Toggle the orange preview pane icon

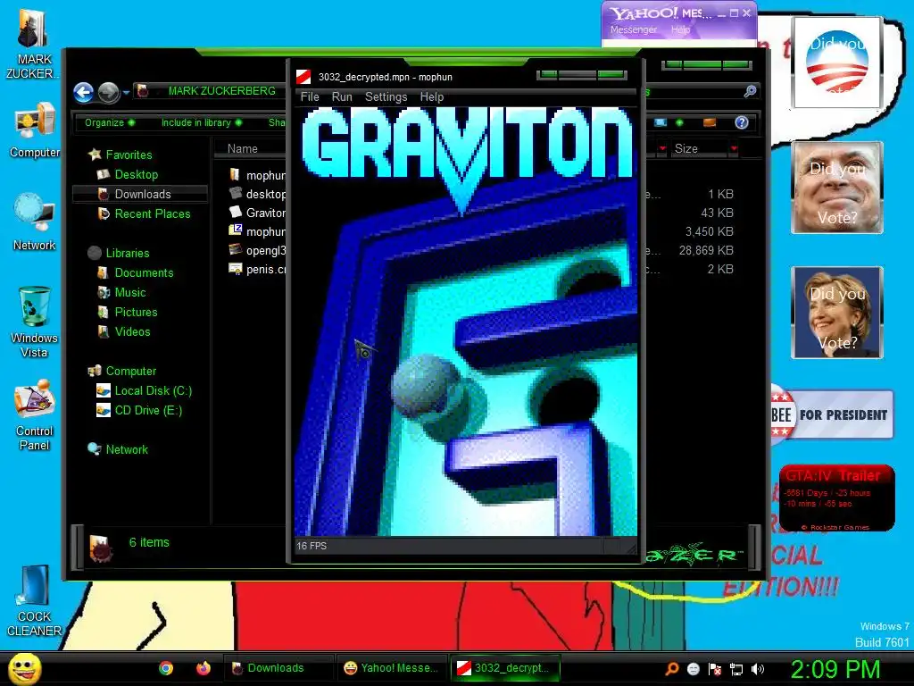click(x=710, y=122)
